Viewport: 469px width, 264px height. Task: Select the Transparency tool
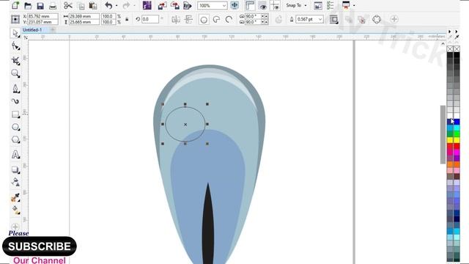click(x=15, y=183)
